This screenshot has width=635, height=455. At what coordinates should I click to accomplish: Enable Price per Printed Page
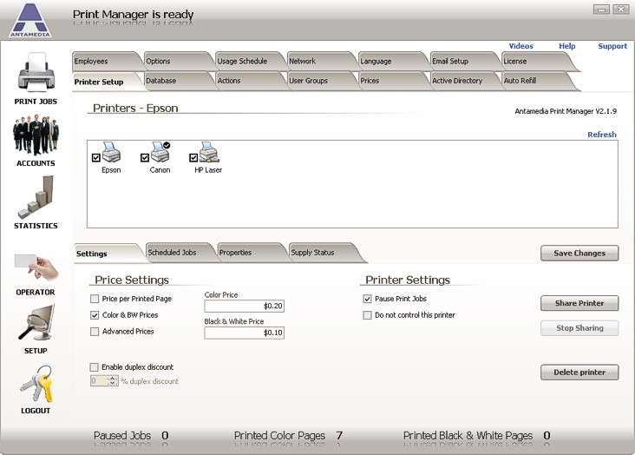(95, 299)
